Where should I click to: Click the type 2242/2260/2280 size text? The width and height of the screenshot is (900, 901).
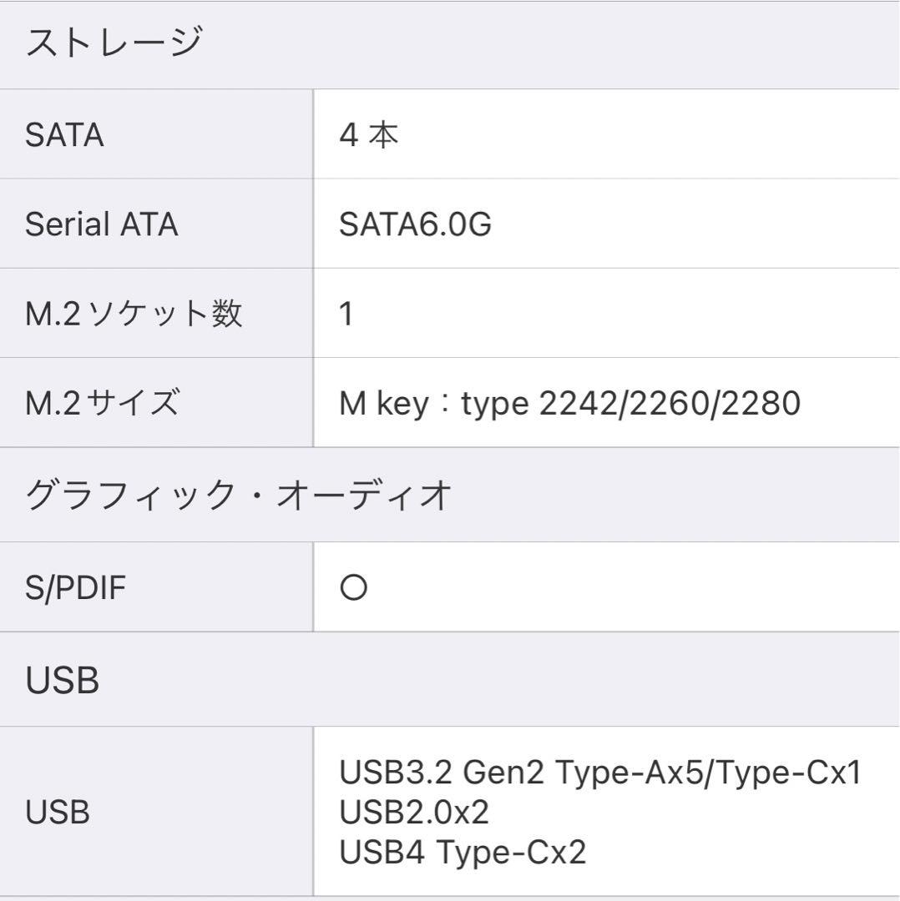coord(631,404)
